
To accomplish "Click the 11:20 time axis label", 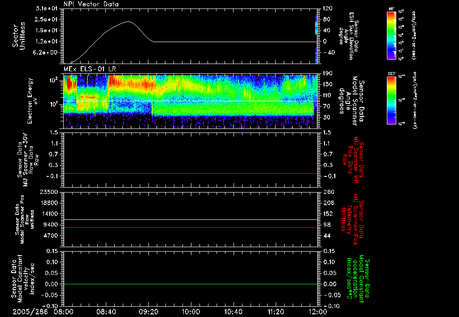I will [x=275, y=311].
